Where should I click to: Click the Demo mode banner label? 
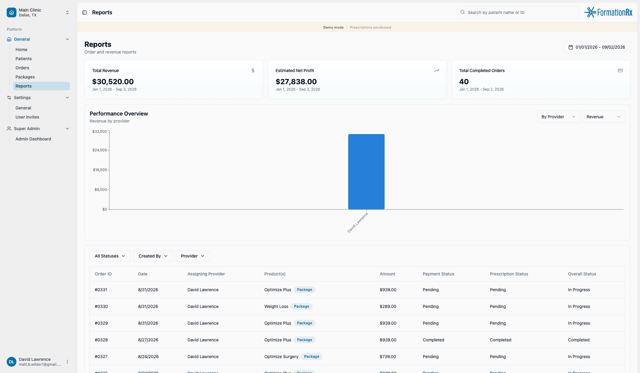coord(333,27)
